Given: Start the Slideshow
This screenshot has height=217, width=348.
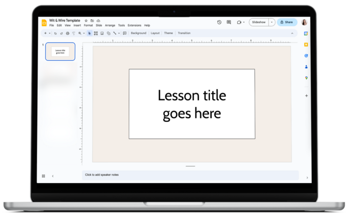Looking at the screenshot, I should coord(259,22).
